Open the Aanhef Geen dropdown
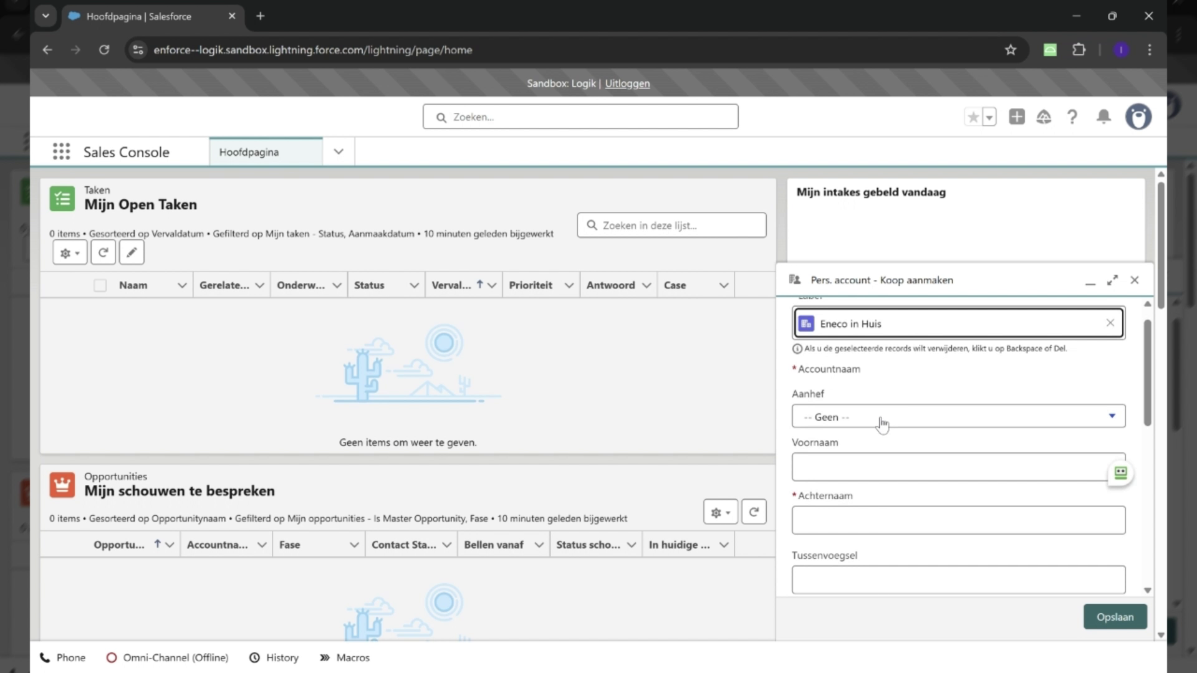 [958, 416]
